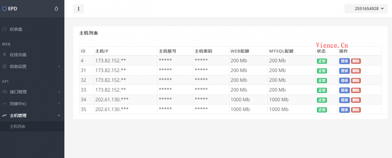Click 登录 button for host ID 35
The height and width of the screenshot is (158, 392).
click(344, 110)
